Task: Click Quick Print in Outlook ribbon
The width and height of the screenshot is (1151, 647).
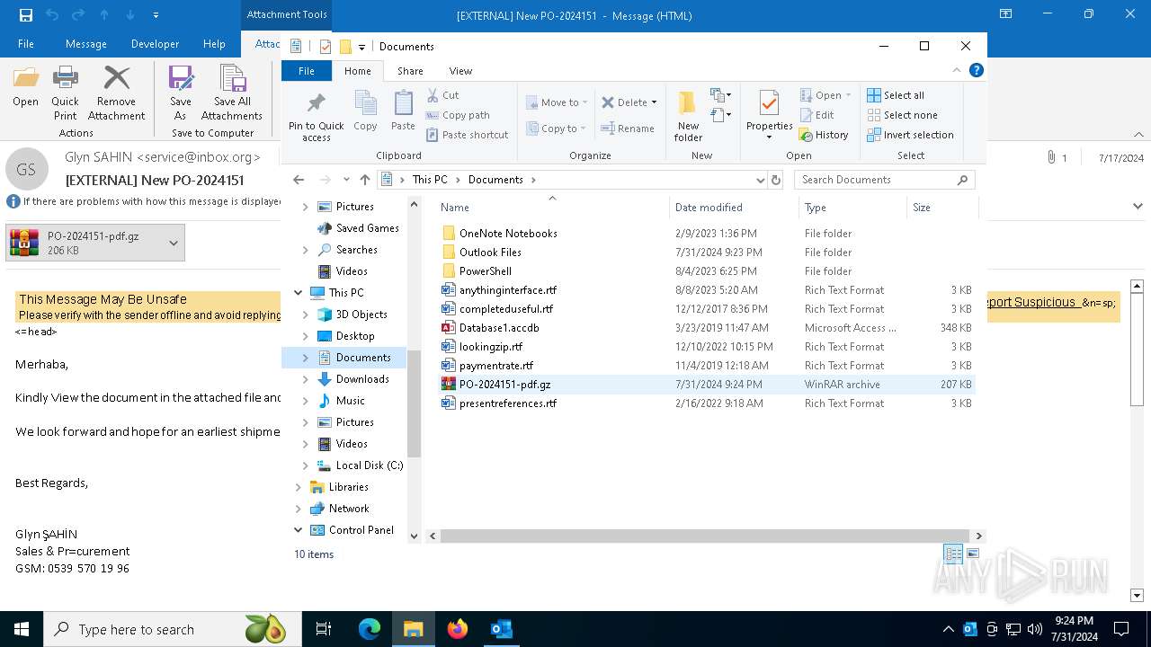Action: click(65, 92)
